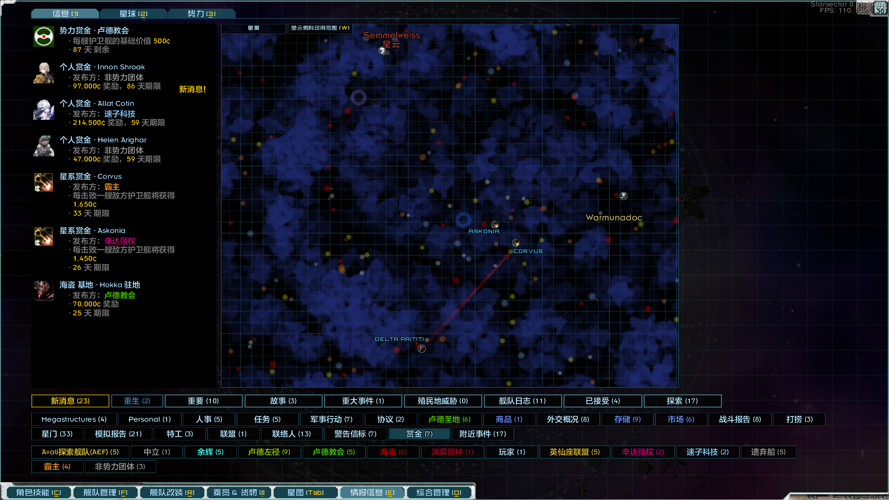Toggle the 探索 (17) filter
889x500 pixels.
[x=682, y=401]
